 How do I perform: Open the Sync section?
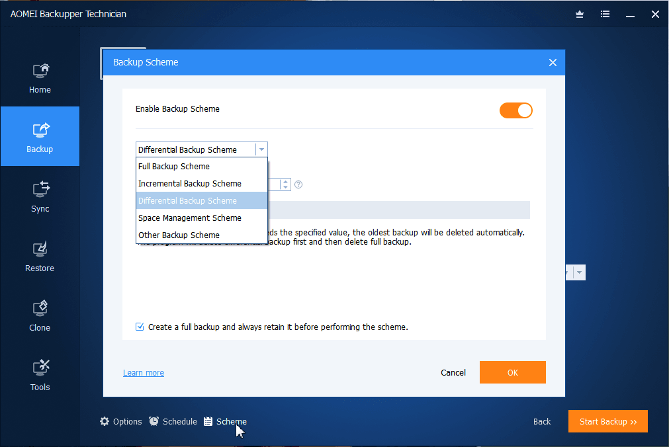tap(40, 197)
